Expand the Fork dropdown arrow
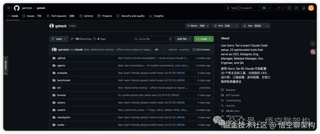Image resolution: width=320 pixels, height=134 pixels. click(236, 26)
